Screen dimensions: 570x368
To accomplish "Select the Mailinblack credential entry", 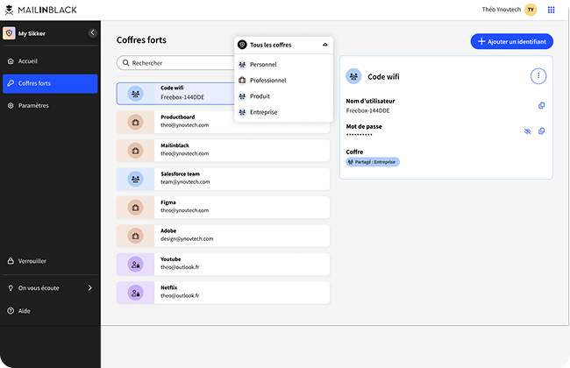I will (x=224, y=151).
